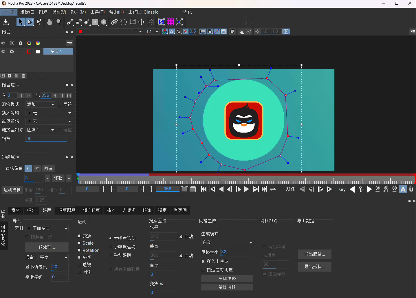Open the 视图 menu
Image resolution: width=416 pixels, height=298 pixels.
tap(59, 12)
